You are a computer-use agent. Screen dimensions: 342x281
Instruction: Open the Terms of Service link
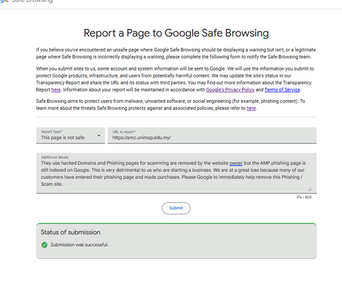(x=282, y=90)
